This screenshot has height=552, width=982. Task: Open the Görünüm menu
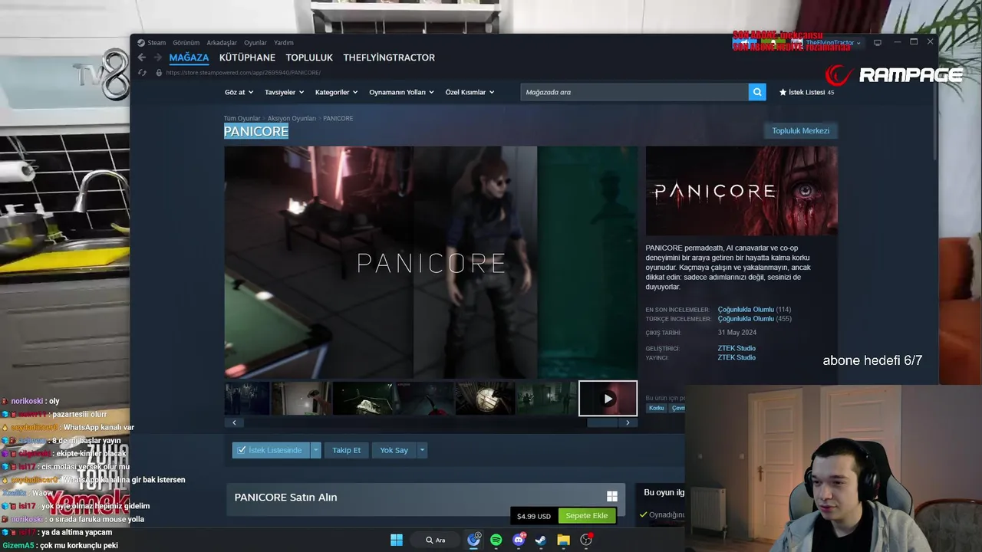pos(186,43)
